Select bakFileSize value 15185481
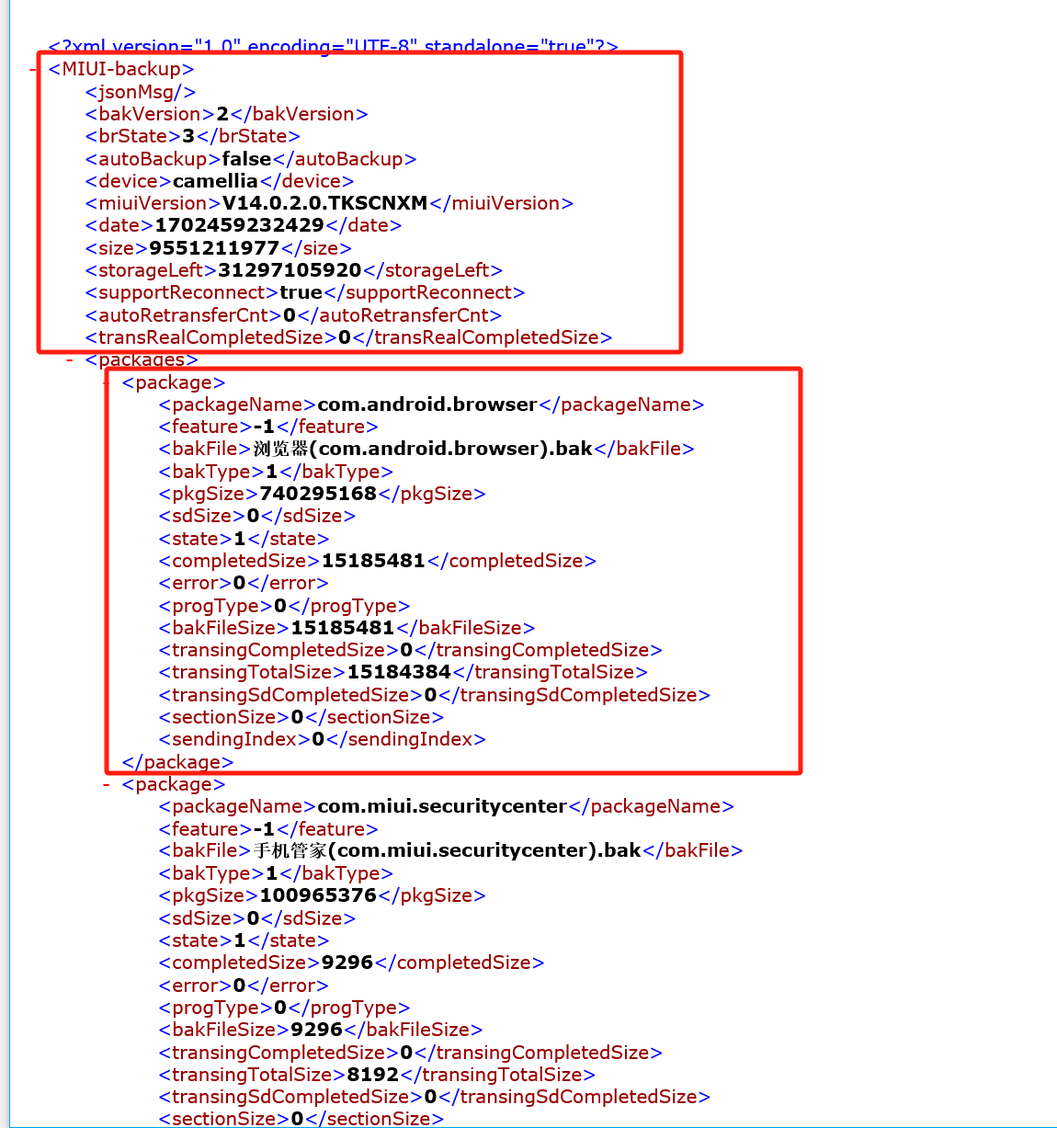 (343, 628)
